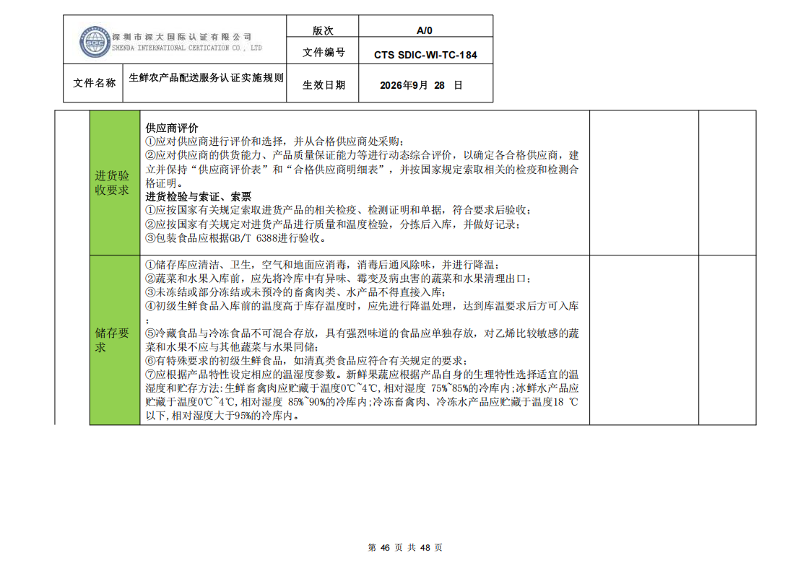Click line ②应按国家有关规定对进货产品进行质量
811x573 pixels.
333,224
